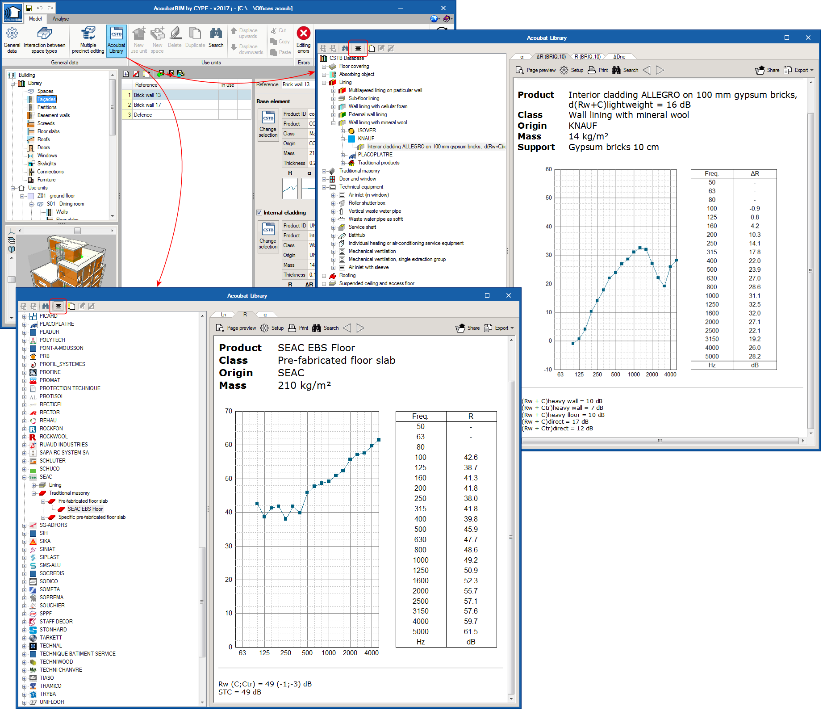The image size is (823, 711).
Task: Select the SEAC EBS Floor tree item
Action: tap(85, 509)
